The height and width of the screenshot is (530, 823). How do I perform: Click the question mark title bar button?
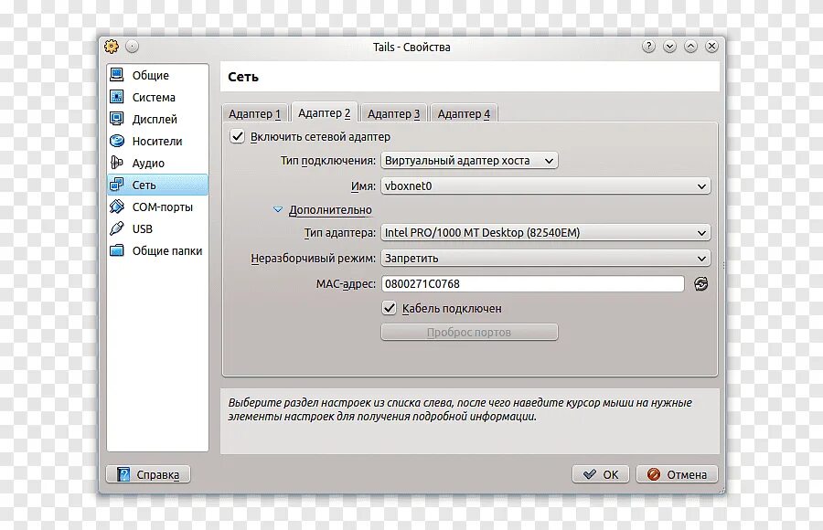point(648,47)
